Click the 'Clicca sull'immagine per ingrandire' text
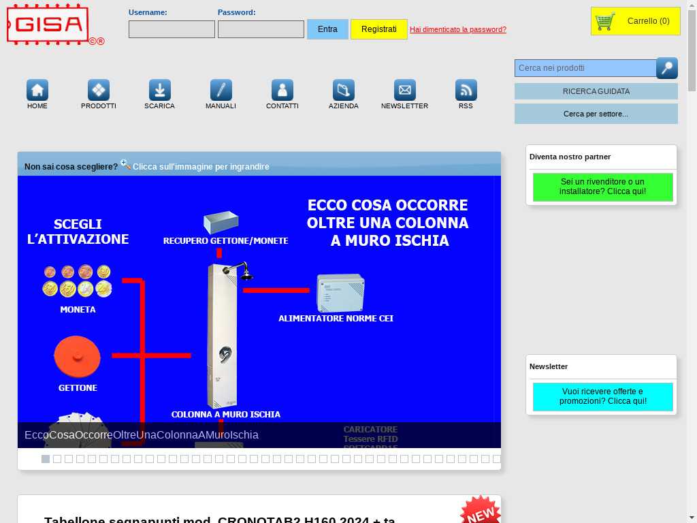Viewport: 697px width, 523px height. click(201, 167)
